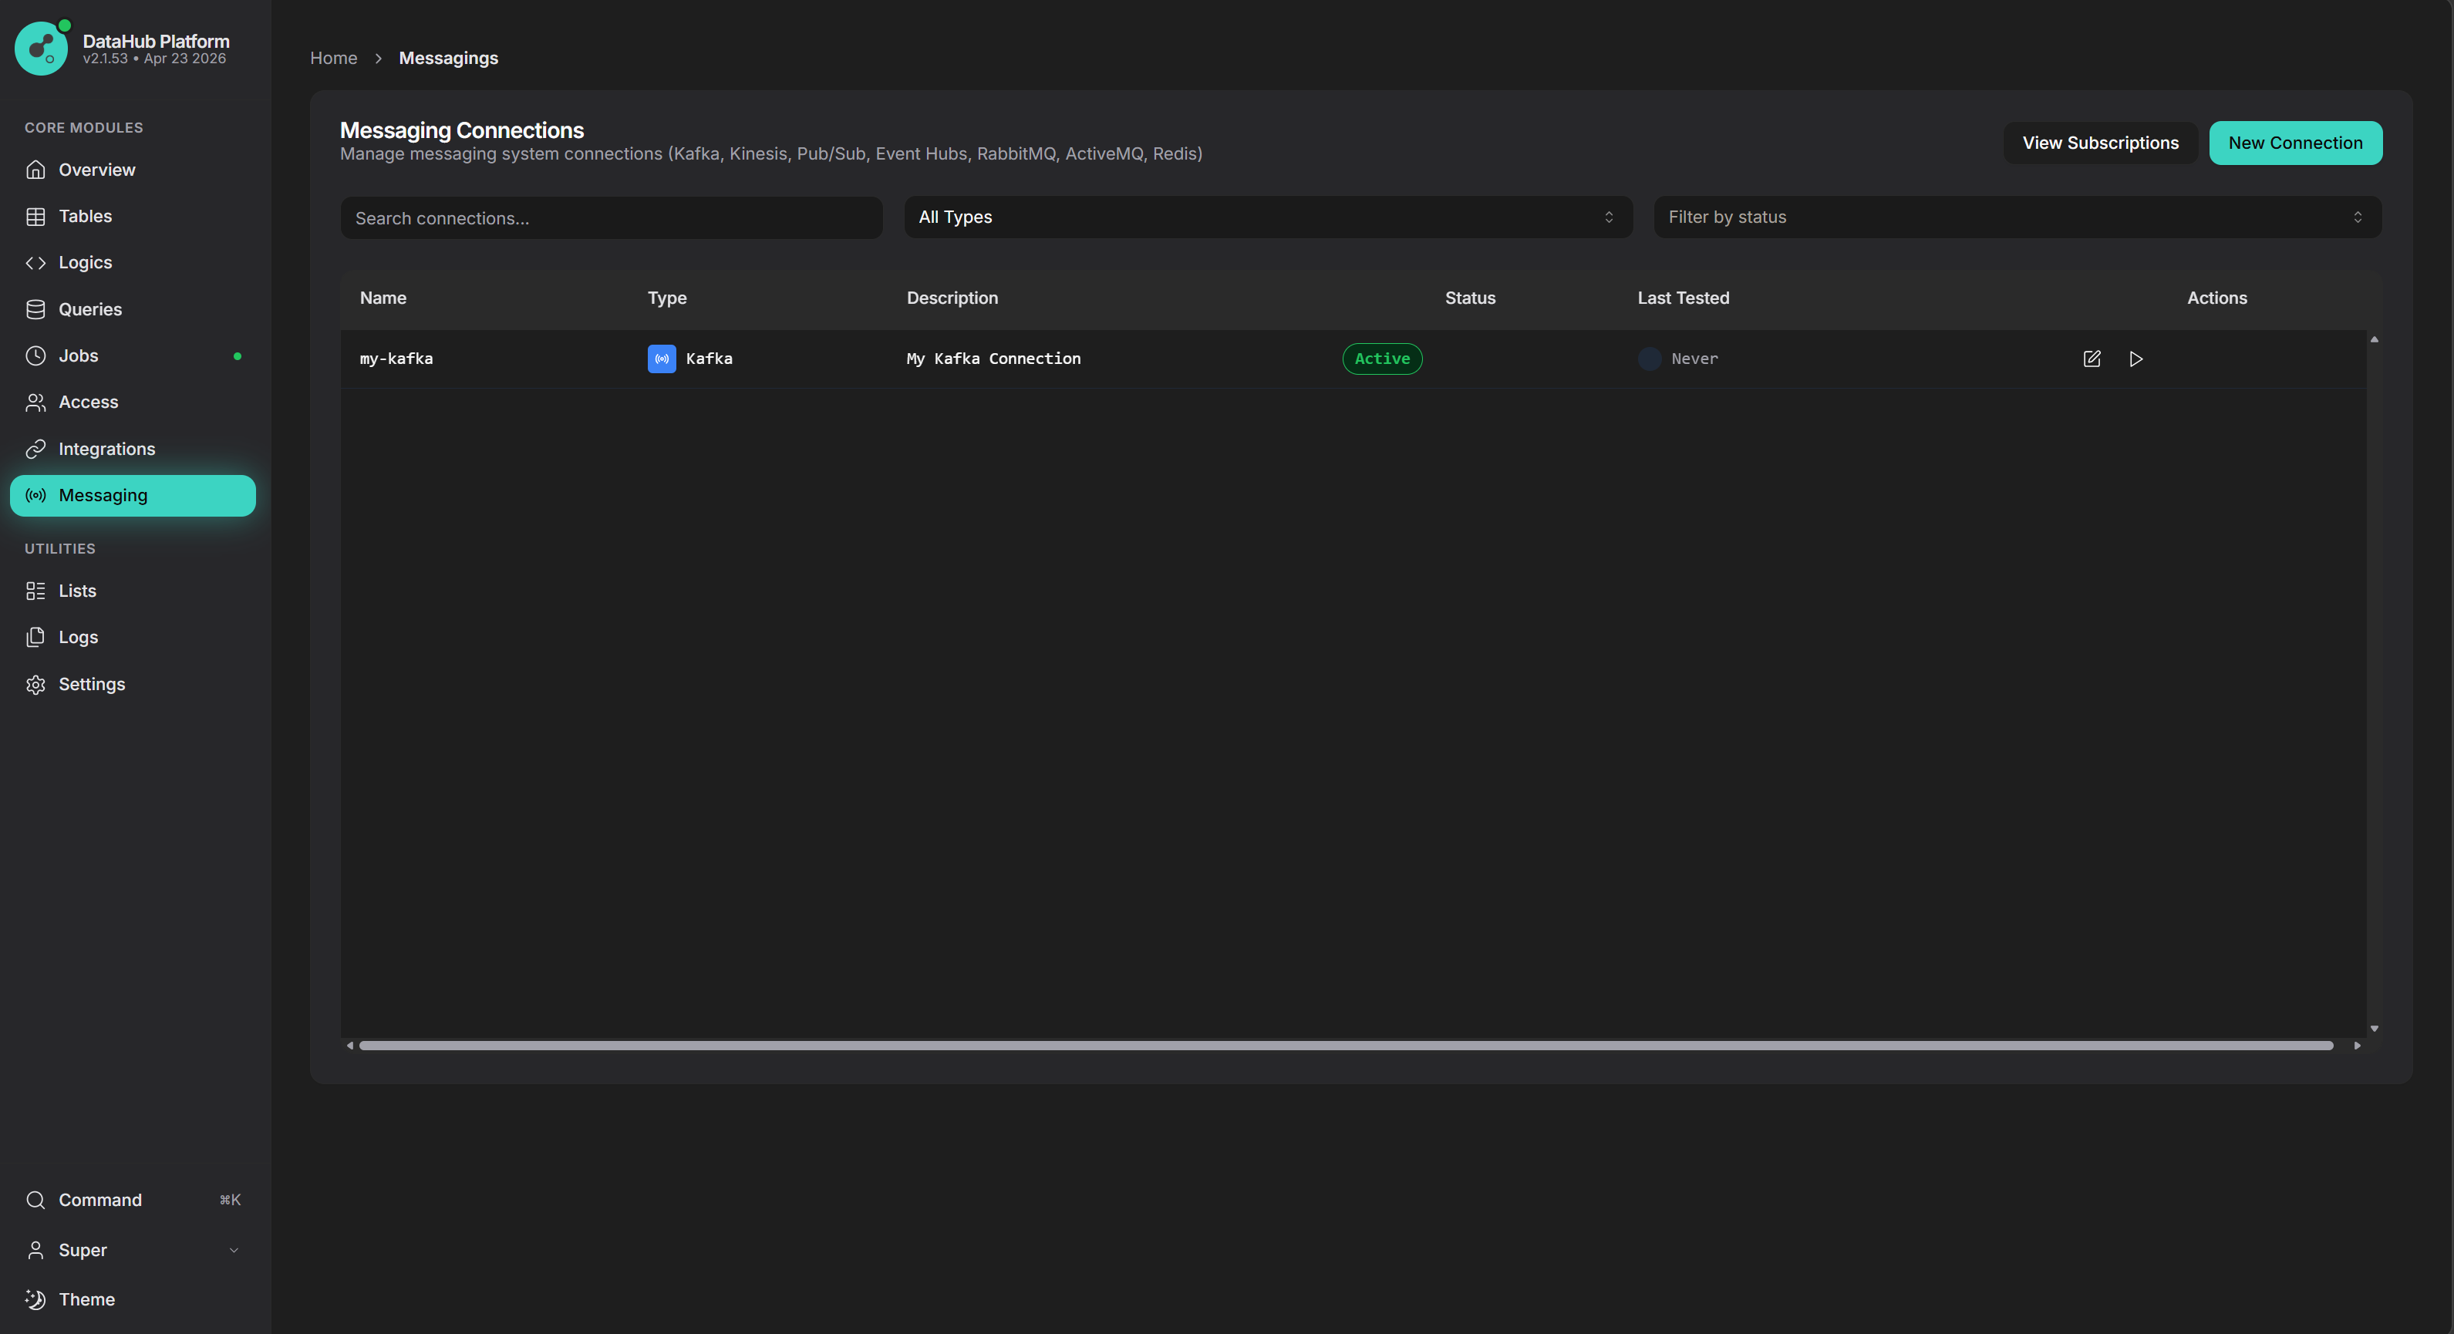
Task: Click the View Subscriptions button
Action: 2101,143
